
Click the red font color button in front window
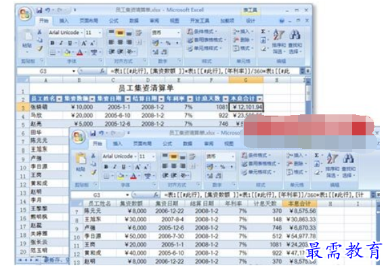[x=133, y=176]
